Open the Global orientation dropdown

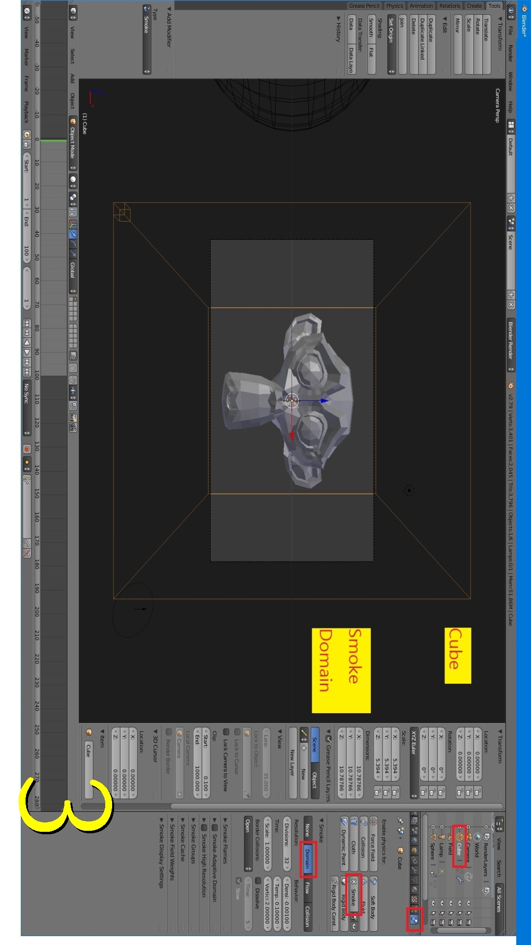point(73,277)
